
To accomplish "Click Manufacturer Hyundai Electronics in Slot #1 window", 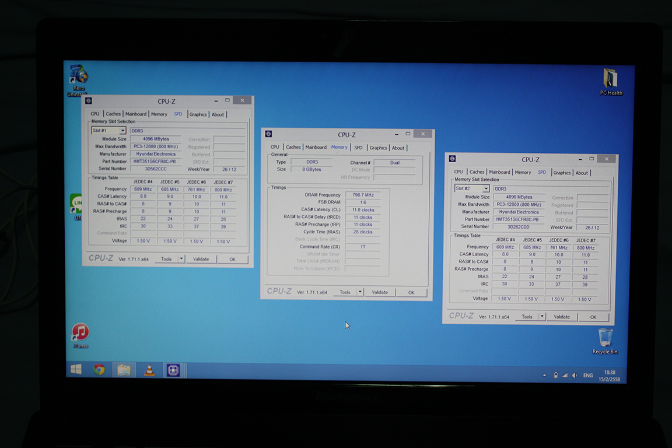I will tap(156, 154).
